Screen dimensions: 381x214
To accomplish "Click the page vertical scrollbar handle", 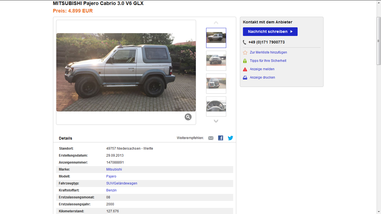I will pos(378,41).
